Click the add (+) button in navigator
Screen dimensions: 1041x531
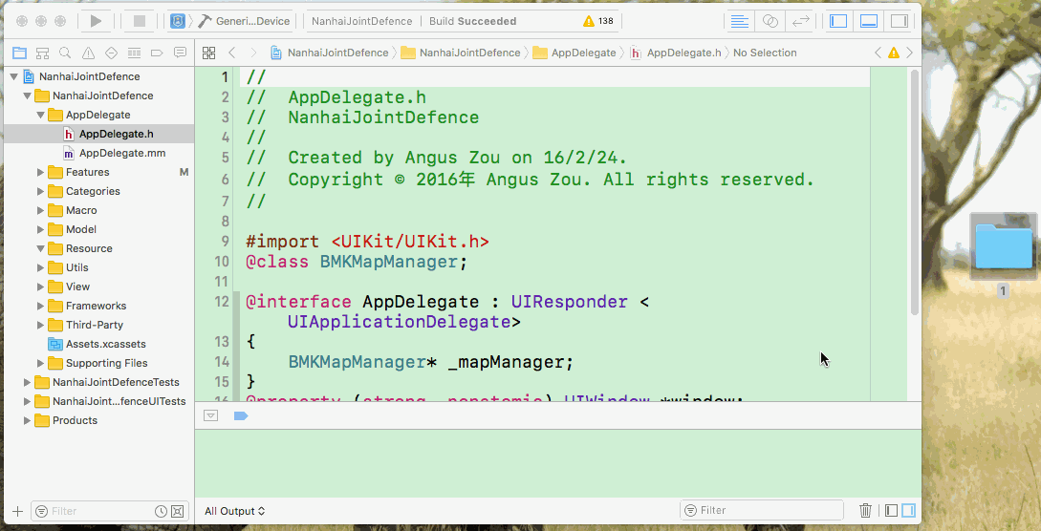click(x=18, y=511)
